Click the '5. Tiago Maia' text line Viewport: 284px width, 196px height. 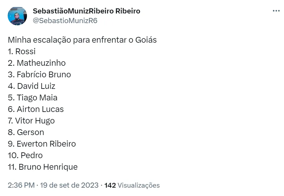tap(32, 98)
